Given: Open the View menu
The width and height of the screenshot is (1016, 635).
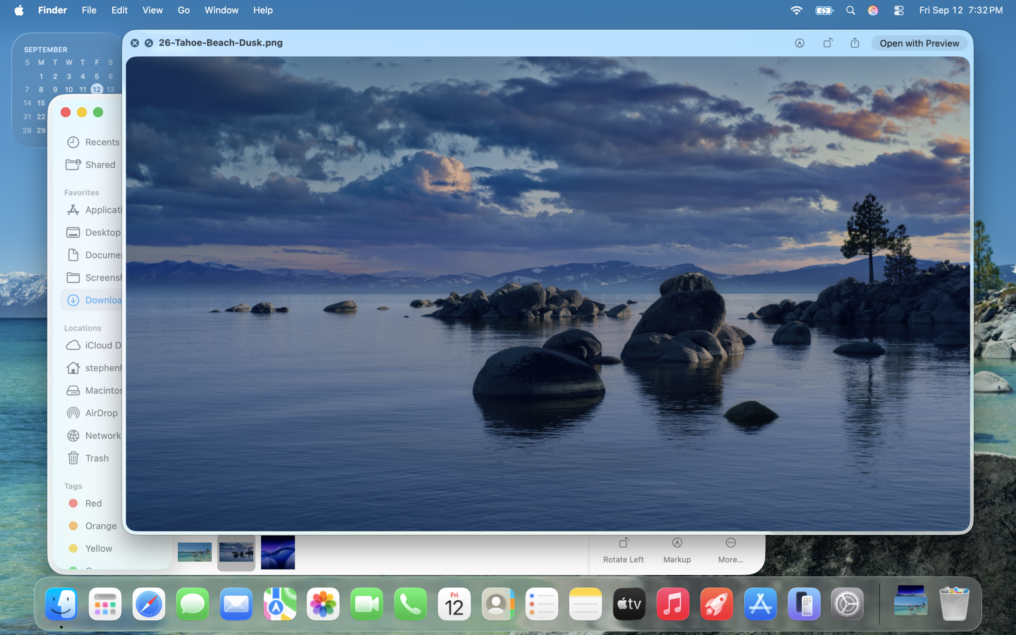Looking at the screenshot, I should (152, 10).
